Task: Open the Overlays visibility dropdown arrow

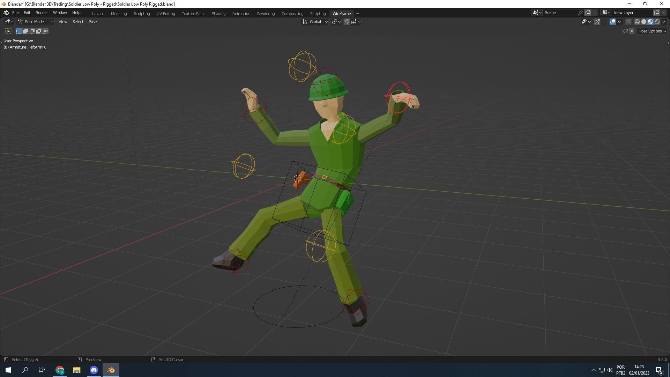Action: pyautogui.click(x=619, y=22)
